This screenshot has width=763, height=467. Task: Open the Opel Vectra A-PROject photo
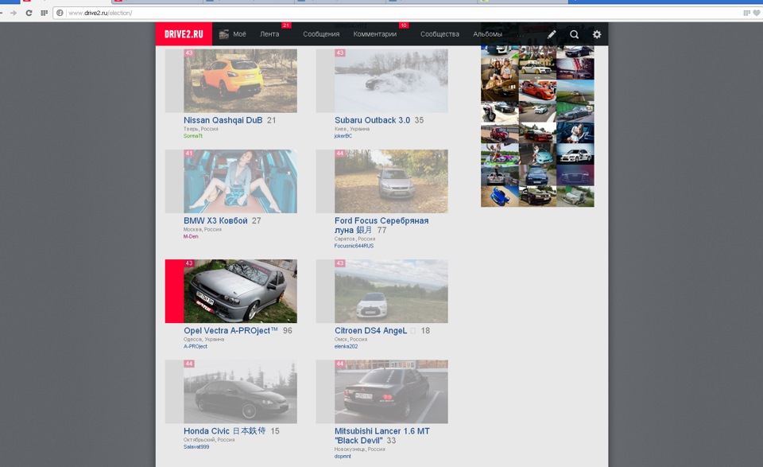click(x=240, y=291)
